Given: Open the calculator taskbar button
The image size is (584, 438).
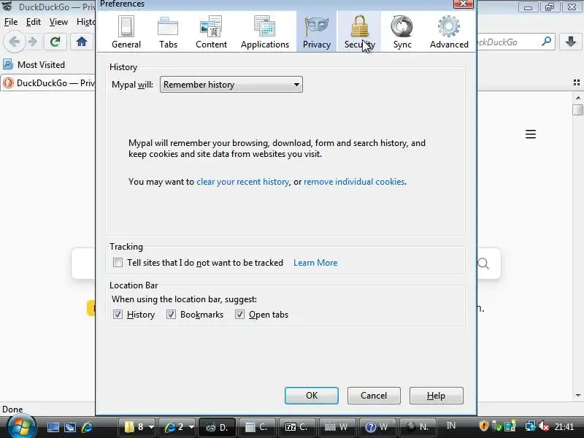Looking at the screenshot, I should point(257,427).
